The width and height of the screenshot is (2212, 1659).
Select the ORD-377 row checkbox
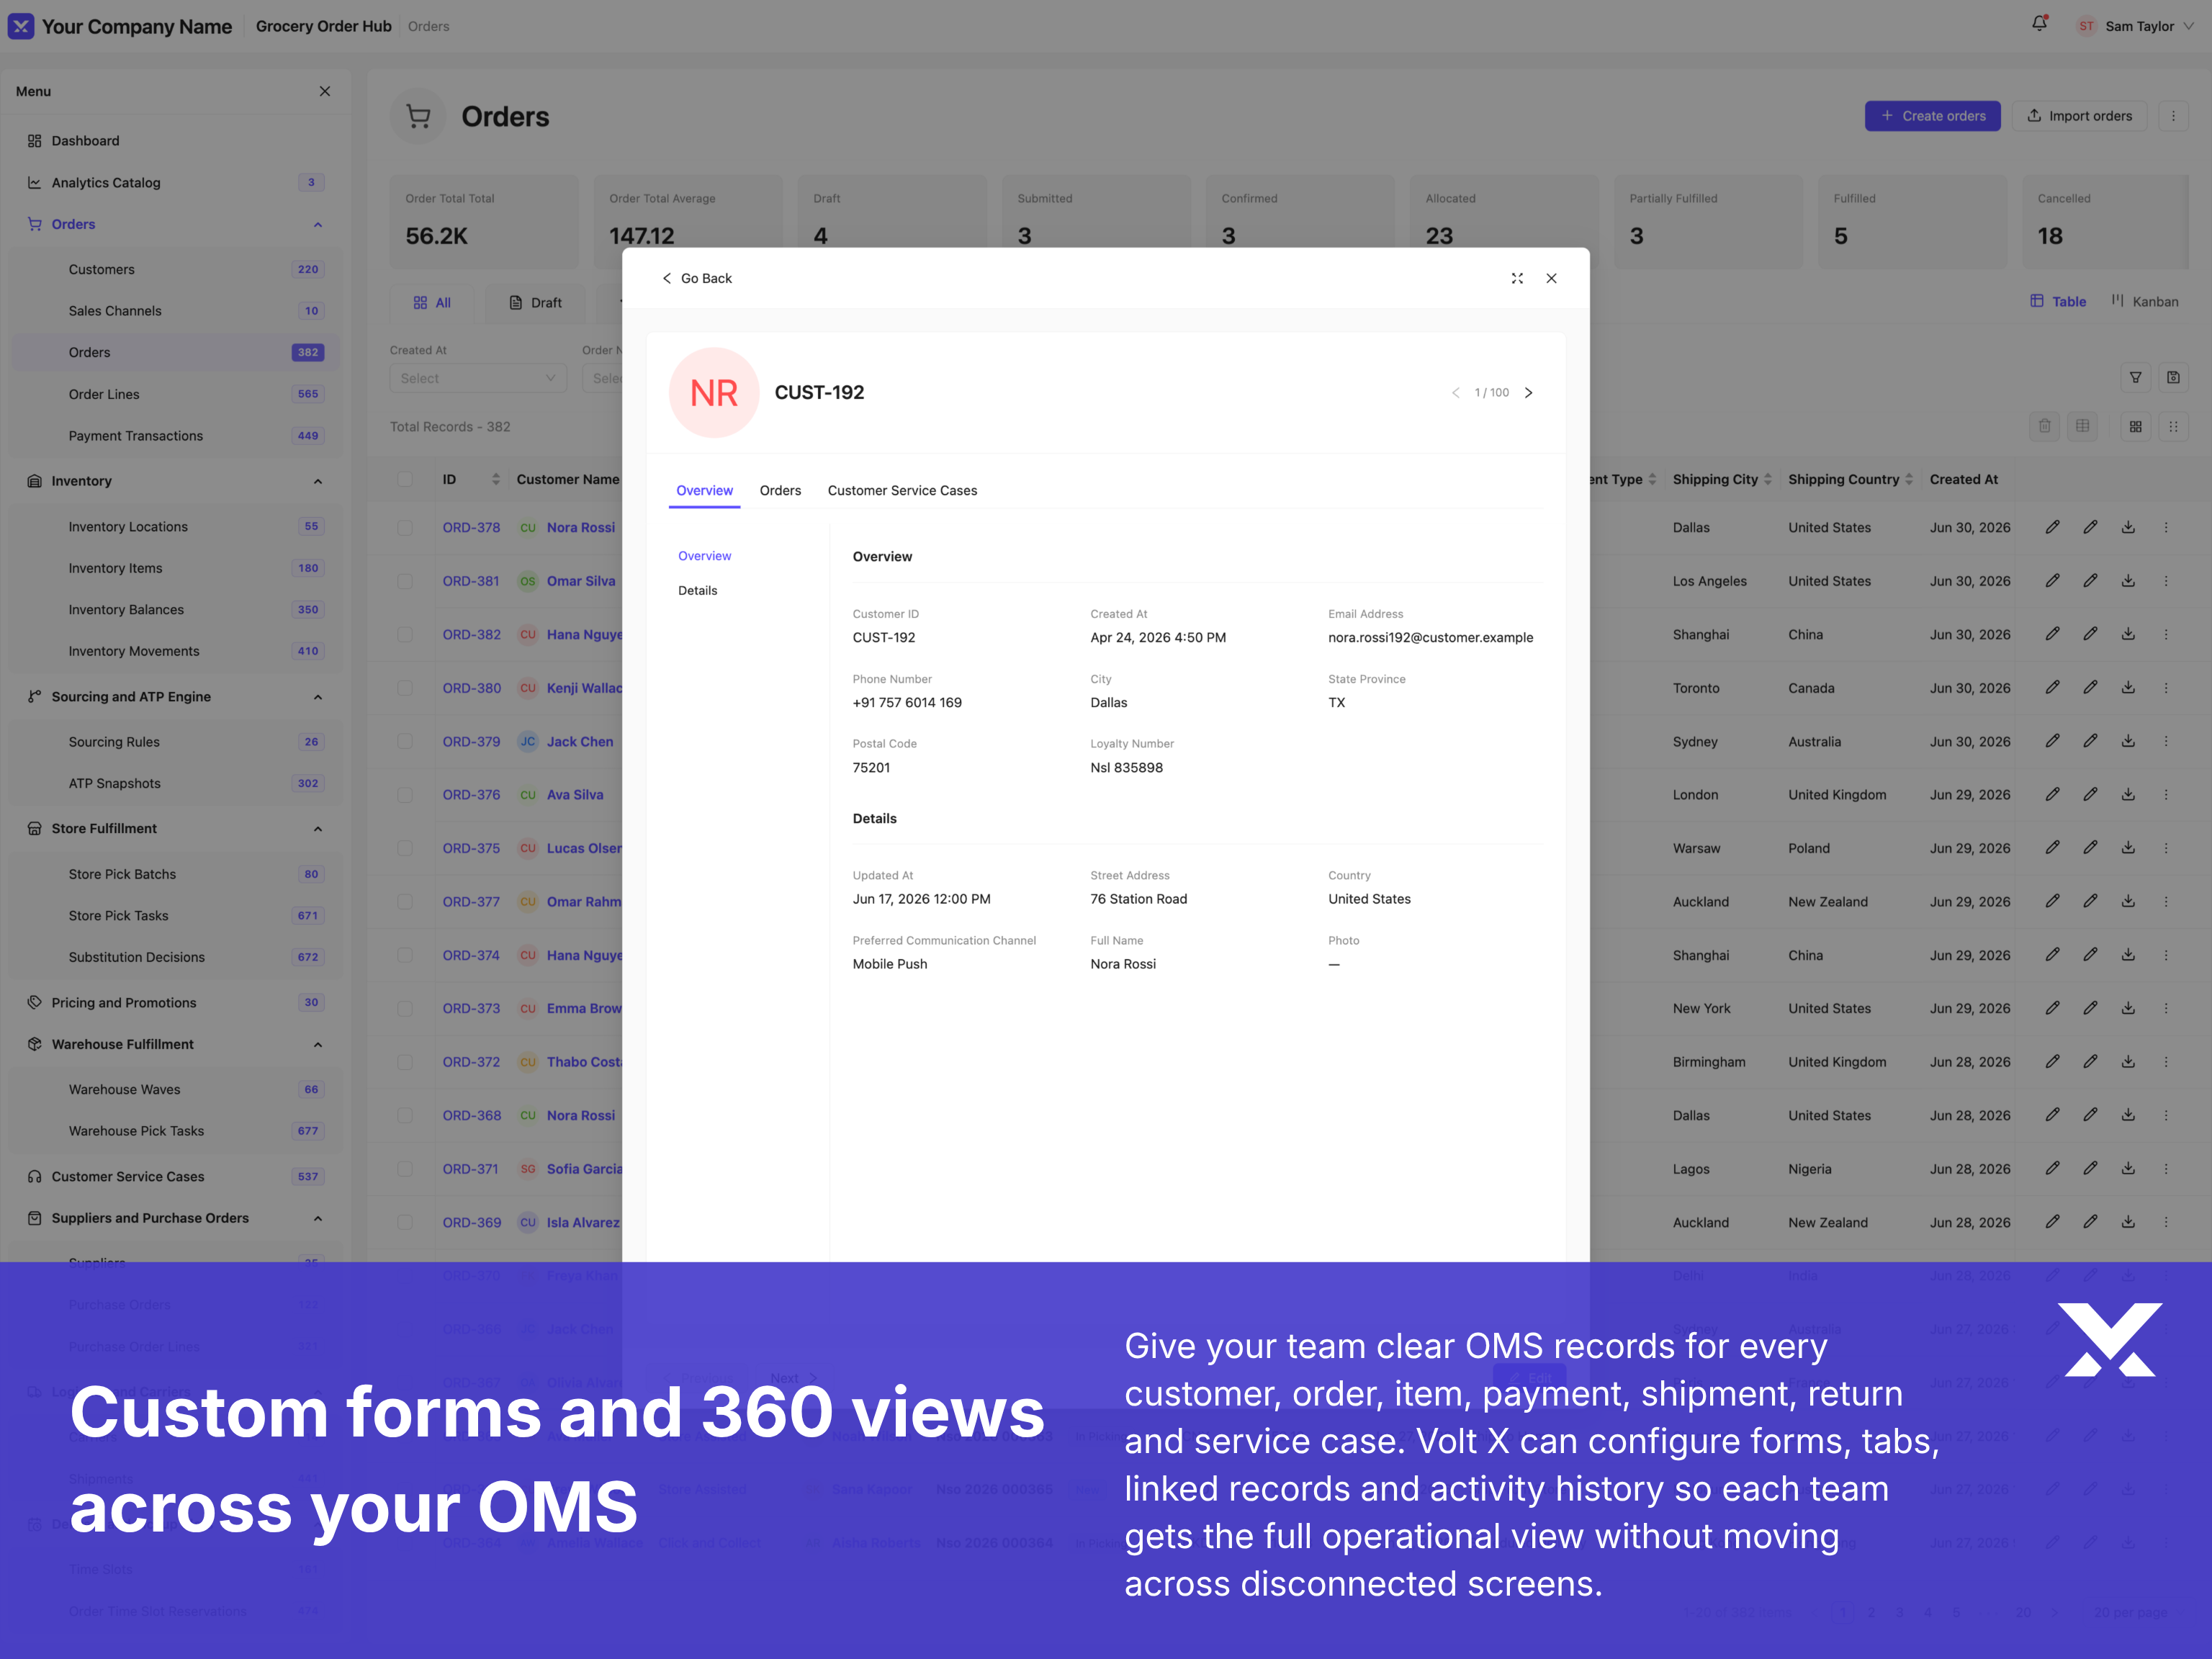coord(405,902)
